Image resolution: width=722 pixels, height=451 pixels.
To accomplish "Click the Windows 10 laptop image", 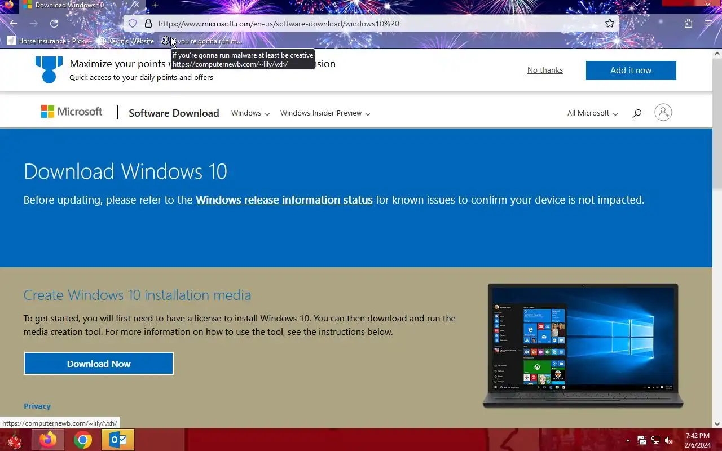I will 583,346.
